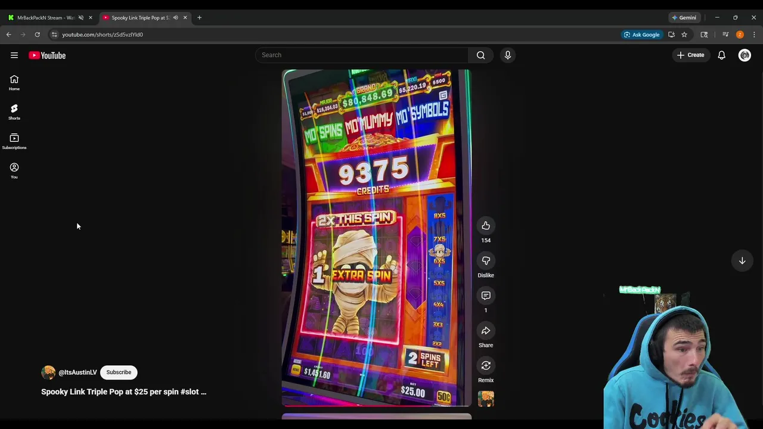Close the Spooky Link Triple Pop tab

[185, 18]
